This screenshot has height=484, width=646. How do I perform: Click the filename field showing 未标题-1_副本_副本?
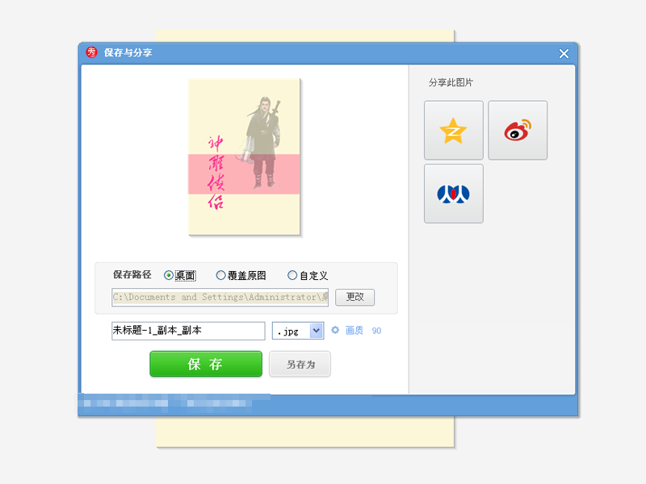187,331
